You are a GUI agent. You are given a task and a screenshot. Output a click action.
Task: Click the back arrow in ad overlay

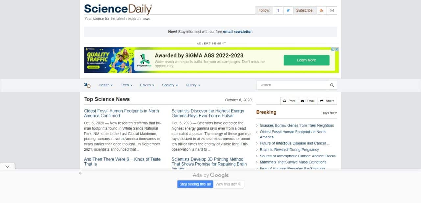80,173
